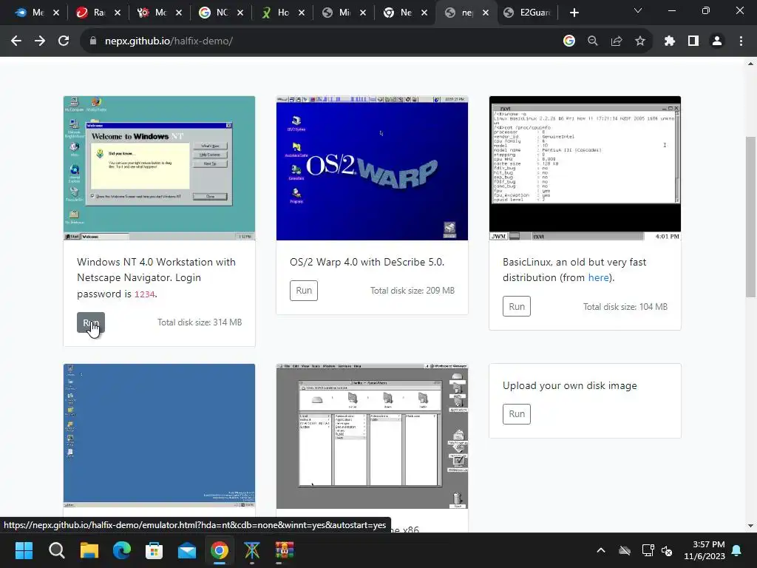Click the zoom magnifier icon in address bar
The image size is (757, 568).
[593, 41]
